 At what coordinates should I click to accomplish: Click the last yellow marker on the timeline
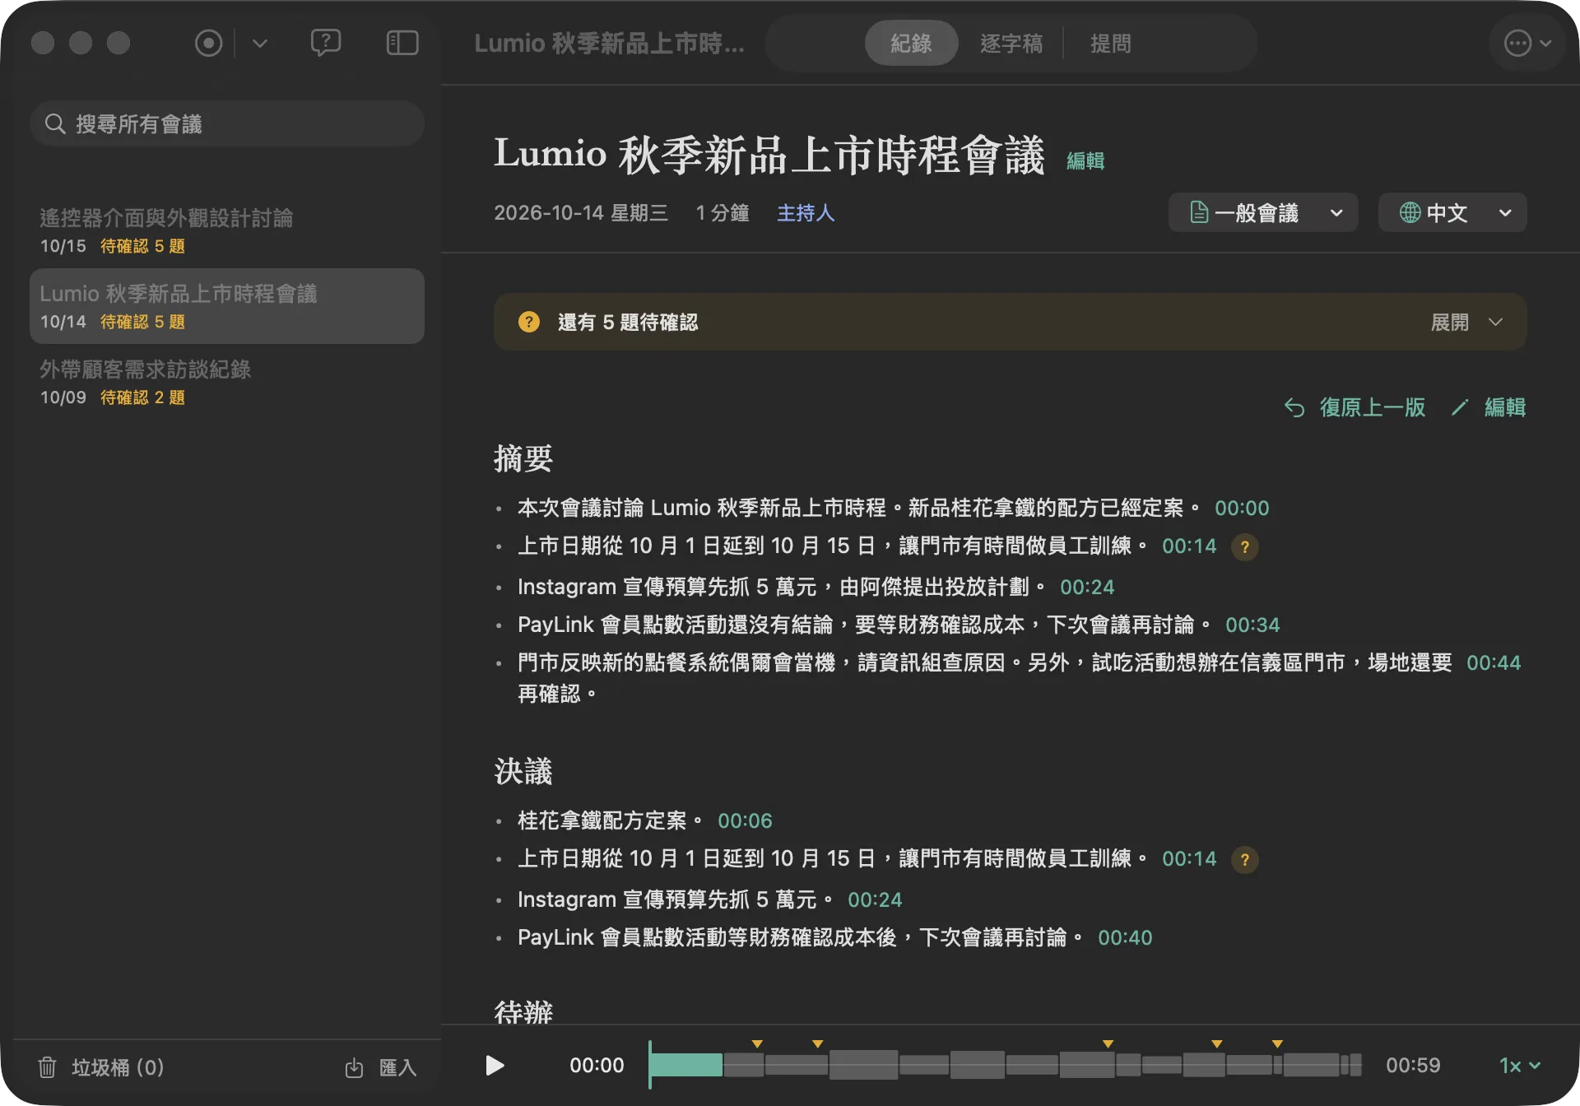[1277, 1044]
